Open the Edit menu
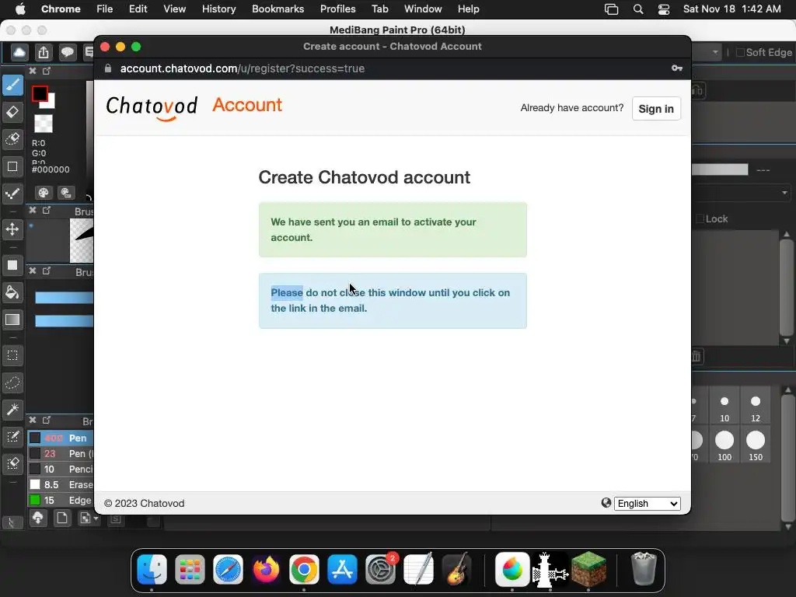 click(138, 9)
